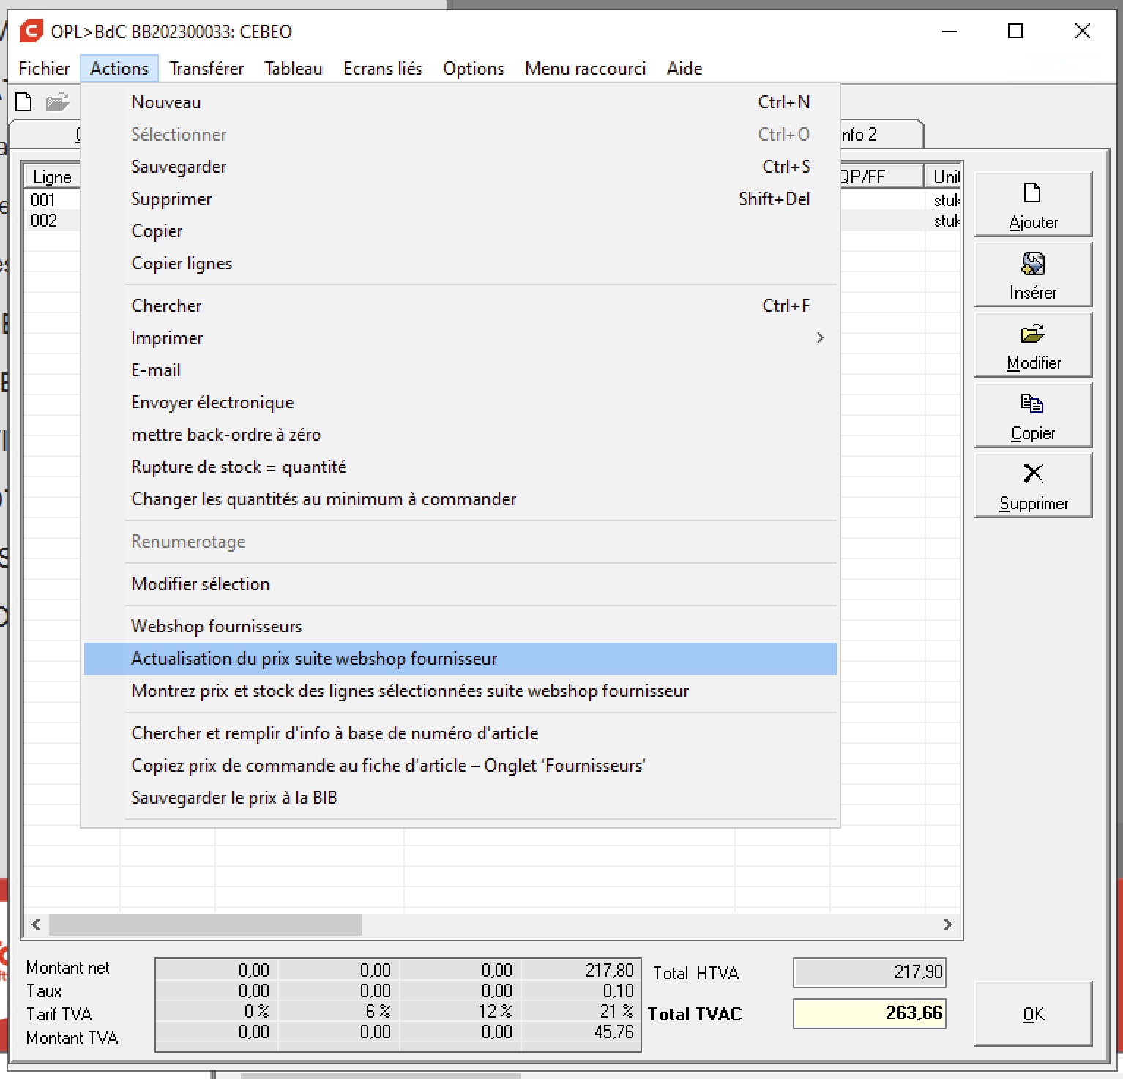Click the Supprimer side button
Screen dimensions: 1123x1079
(1033, 485)
